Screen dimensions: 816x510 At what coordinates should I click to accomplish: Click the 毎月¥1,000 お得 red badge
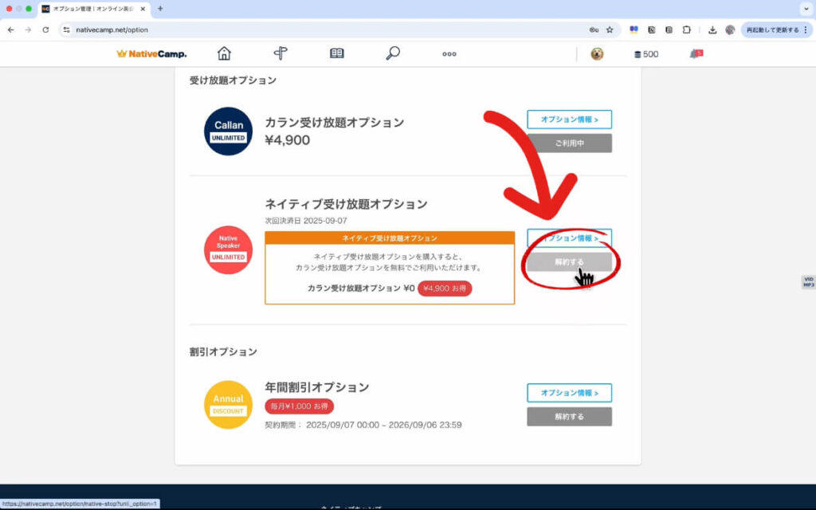(x=300, y=406)
